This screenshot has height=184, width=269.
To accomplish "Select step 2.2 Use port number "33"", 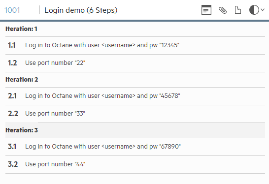I will tap(135, 114).
